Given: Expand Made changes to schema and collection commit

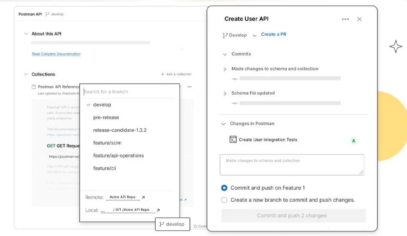Looking at the screenshot, I should tap(225, 69).
